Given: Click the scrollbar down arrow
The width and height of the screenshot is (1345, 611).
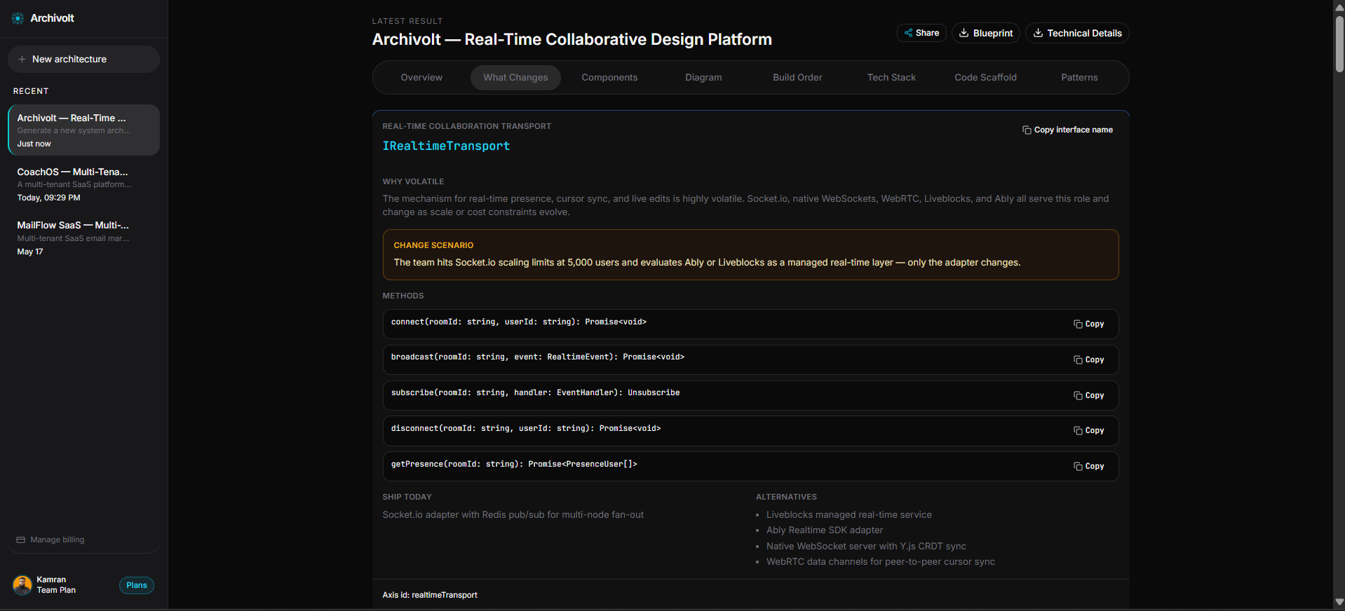Looking at the screenshot, I should pyautogui.click(x=1339, y=603).
